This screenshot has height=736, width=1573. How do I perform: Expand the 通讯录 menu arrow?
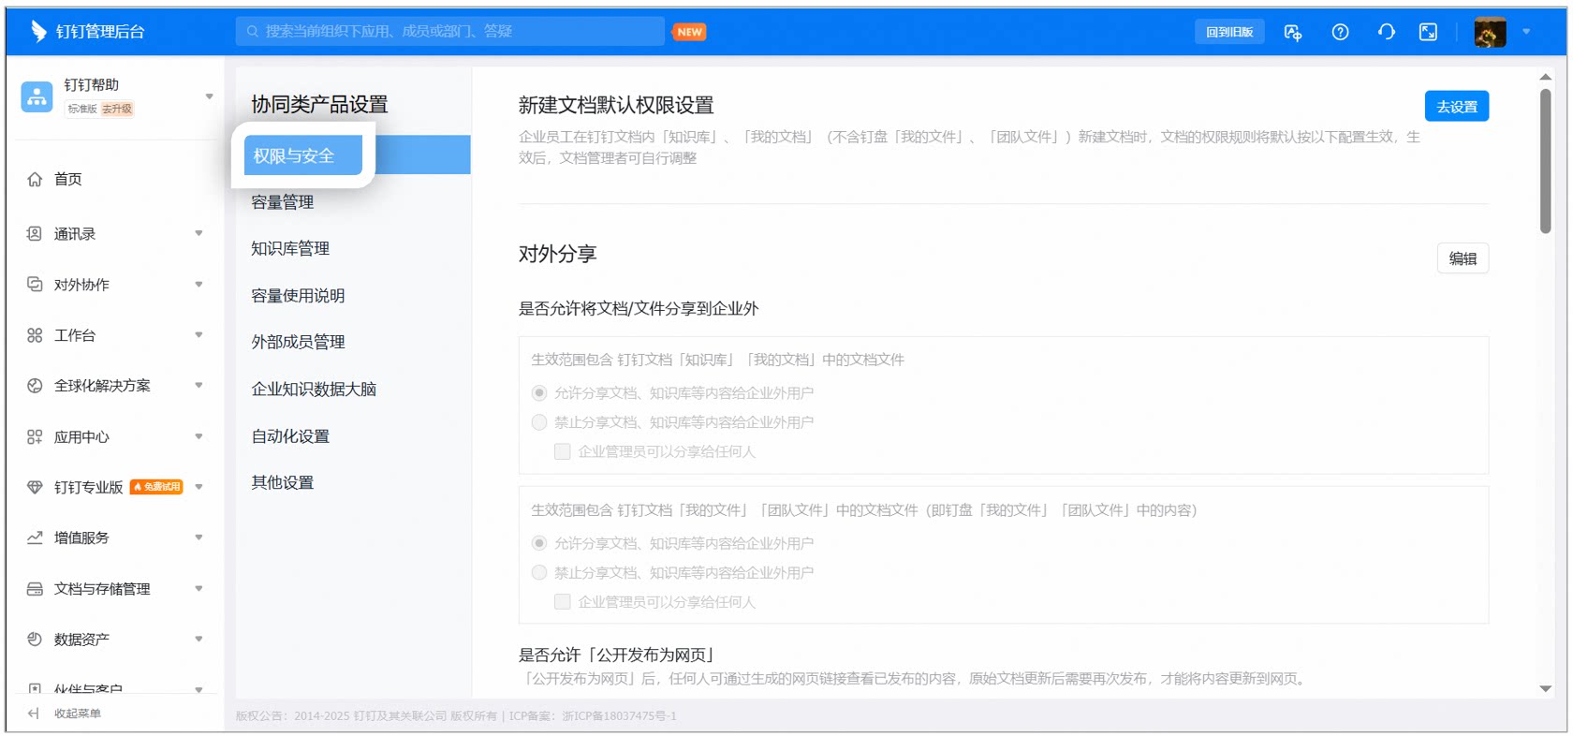click(198, 233)
